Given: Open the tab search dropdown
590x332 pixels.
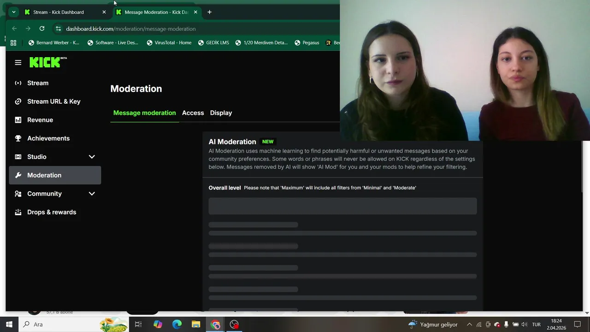Looking at the screenshot, I should (14, 12).
